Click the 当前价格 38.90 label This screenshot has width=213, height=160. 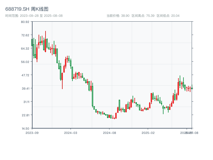118,16
